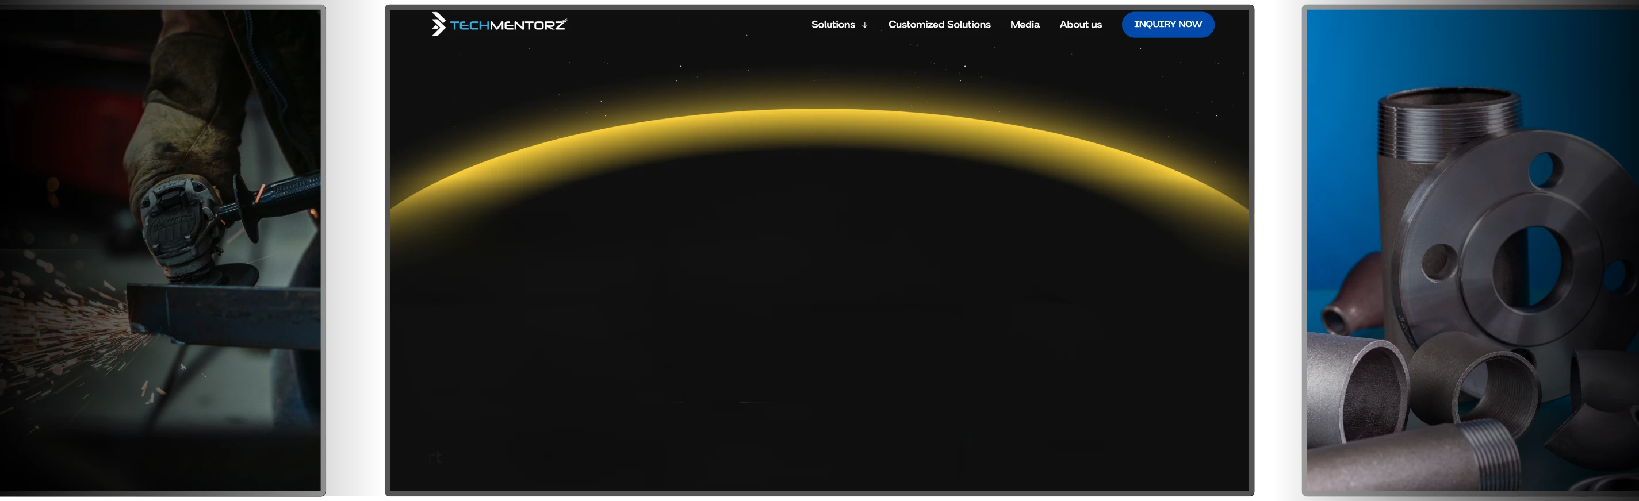
Task: Click the white MENTORZ text in logo
Action: coord(527,25)
